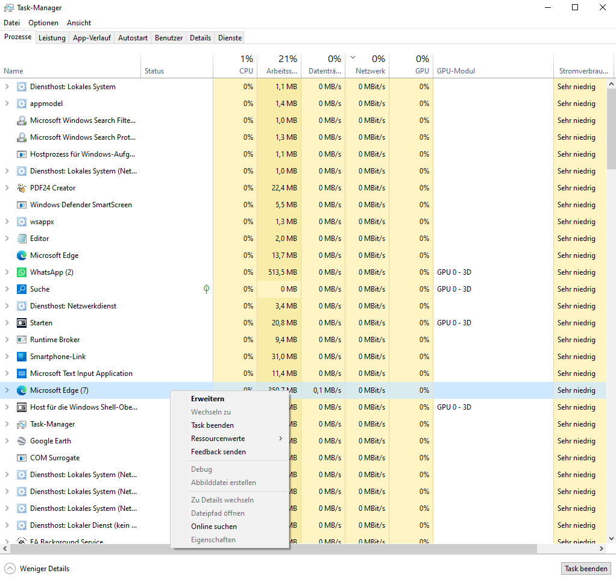Screen dimensions: 616x582
Task: Click the Diensthost: Netzwerkdienst gear icon
Action: pyautogui.click(x=22, y=306)
